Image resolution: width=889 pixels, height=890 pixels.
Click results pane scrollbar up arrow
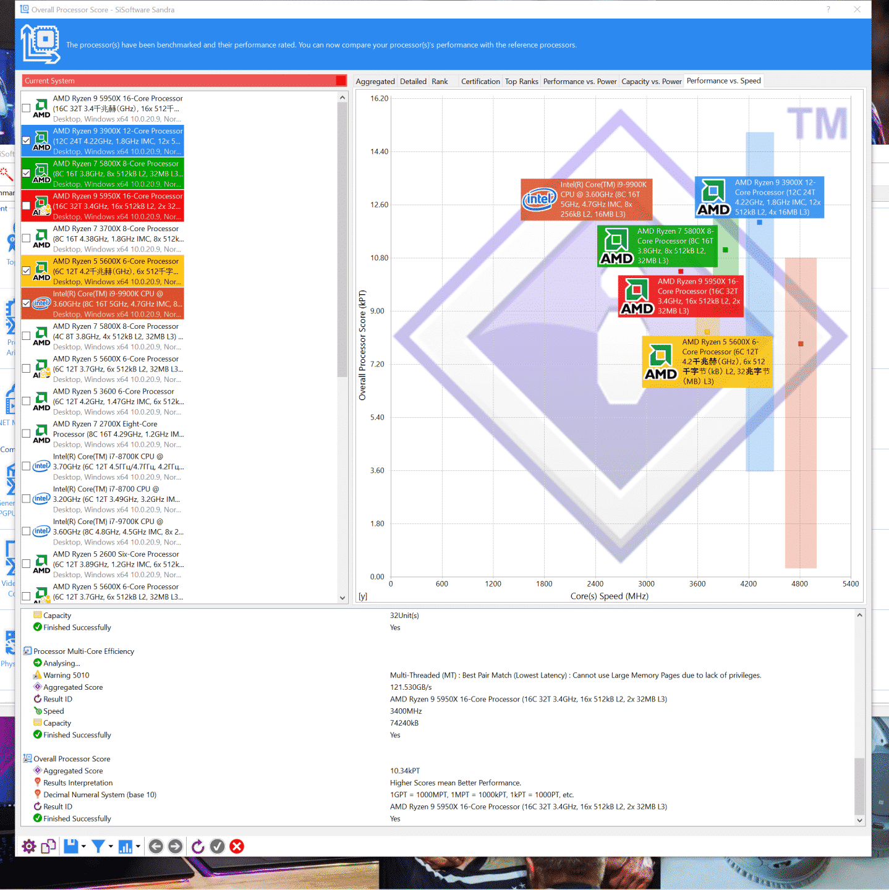(859, 615)
